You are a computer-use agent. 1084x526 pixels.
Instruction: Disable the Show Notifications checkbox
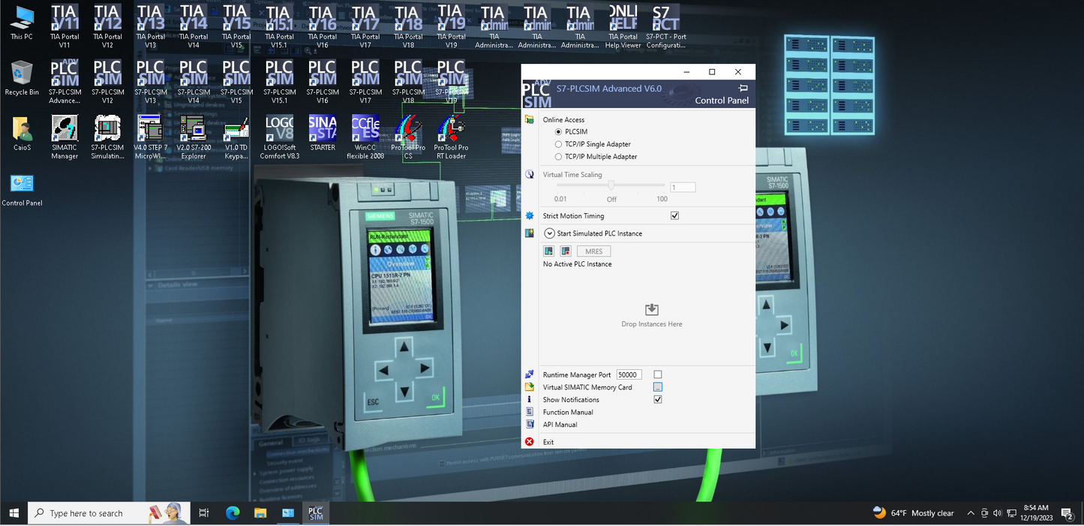658,400
